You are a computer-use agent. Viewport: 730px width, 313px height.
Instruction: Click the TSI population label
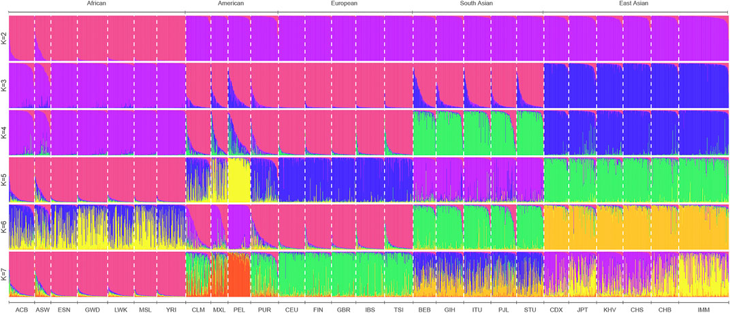pyautogui.click(x=398, y=309)
